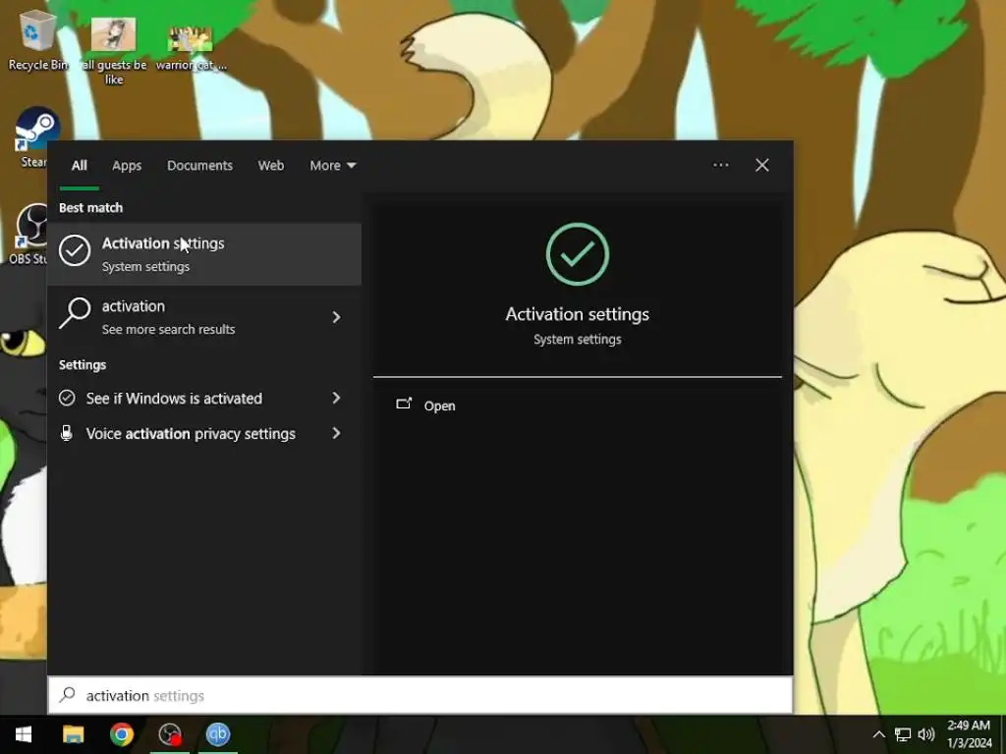The image size is (1006, 754).
Task: Click checkmark icon next to See if Windows
Action: tap(67, 399)
